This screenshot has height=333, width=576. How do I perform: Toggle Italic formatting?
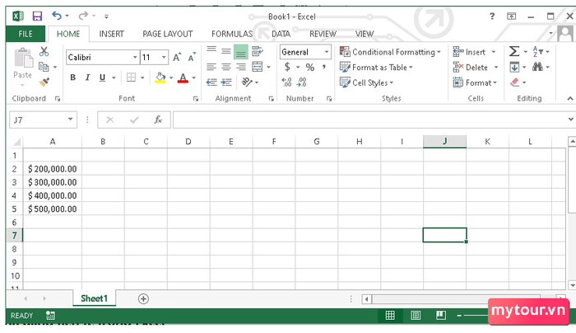click(x=87, y=77)
